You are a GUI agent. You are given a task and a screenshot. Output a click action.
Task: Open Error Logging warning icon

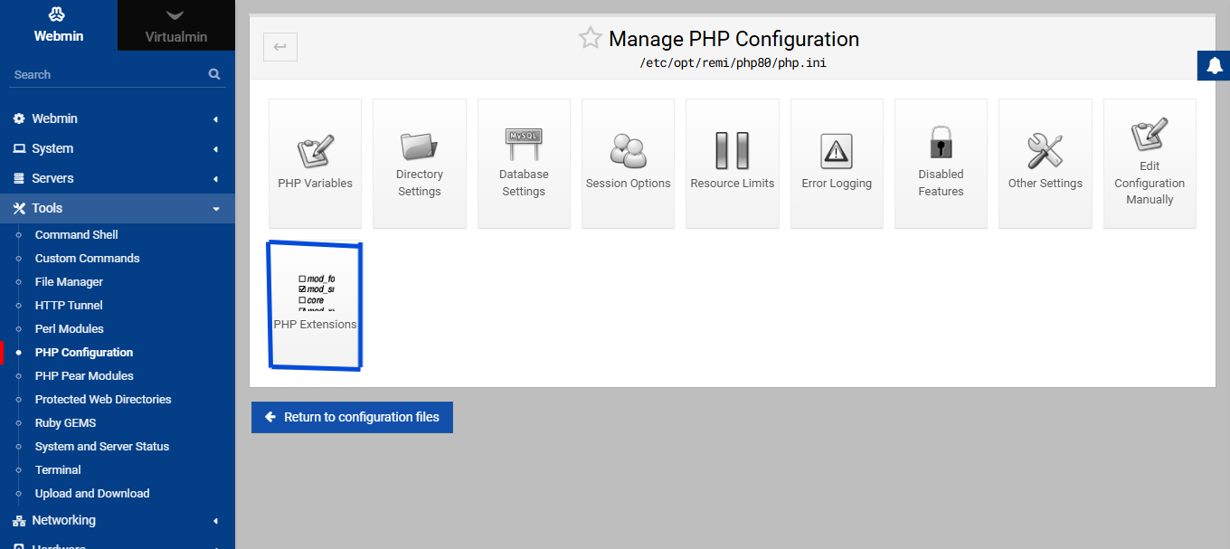(x=837, y=151)
